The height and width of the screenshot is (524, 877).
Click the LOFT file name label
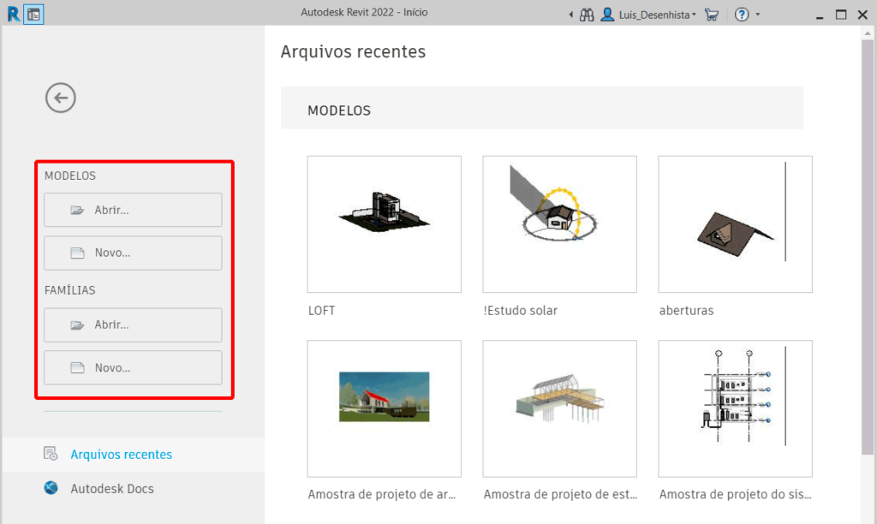(x=322, y=310)
